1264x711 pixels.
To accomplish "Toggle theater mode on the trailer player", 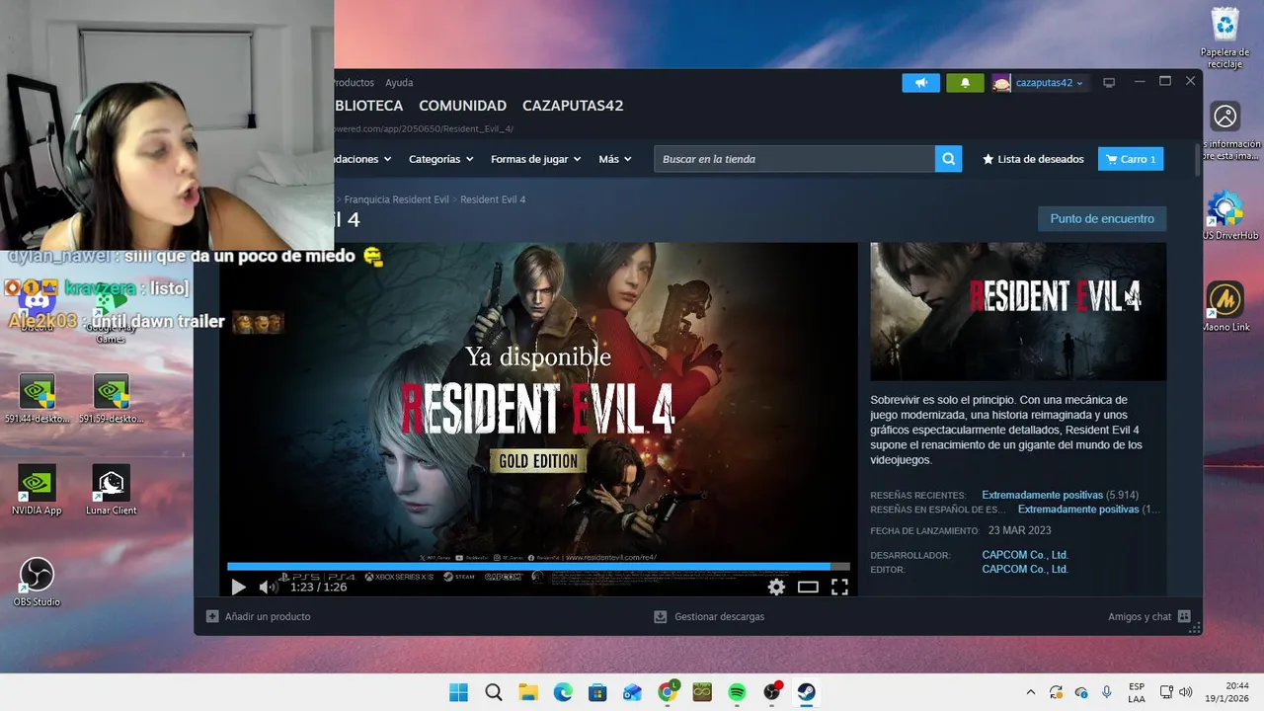I will click(808, 587).
